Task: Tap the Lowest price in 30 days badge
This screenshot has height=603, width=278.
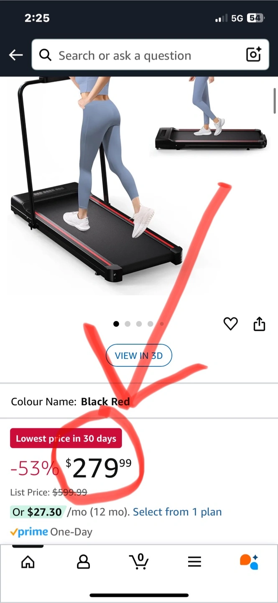Action: coord(66,438)
